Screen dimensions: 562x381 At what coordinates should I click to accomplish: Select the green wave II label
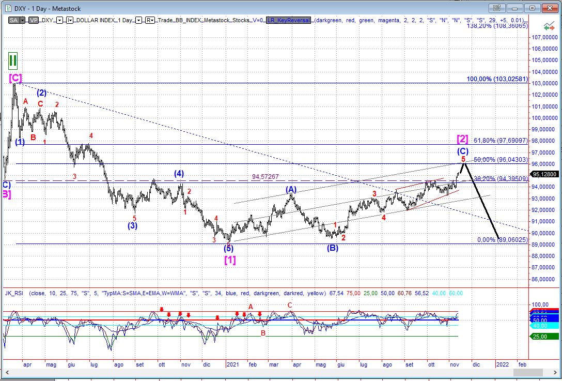pyautogui.click(x=13, y=60)
